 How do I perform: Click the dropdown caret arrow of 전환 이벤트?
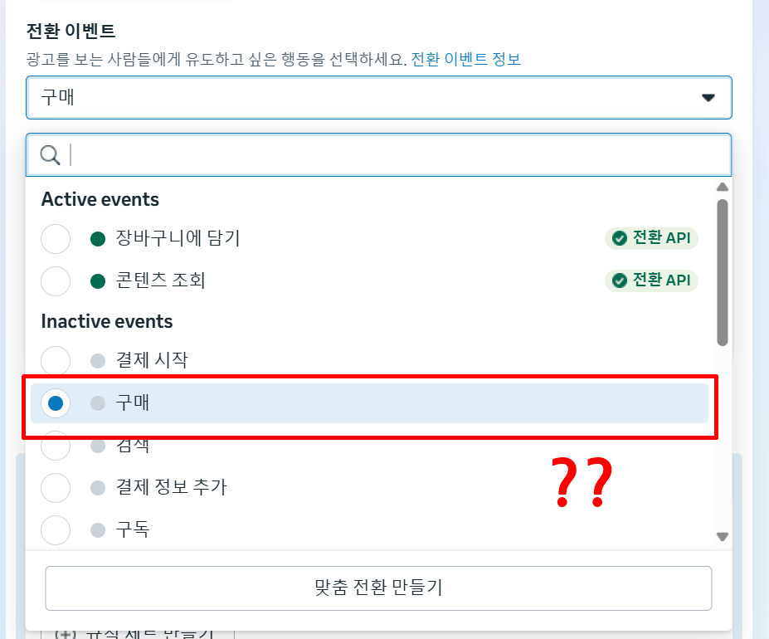(x=708, y=98)
